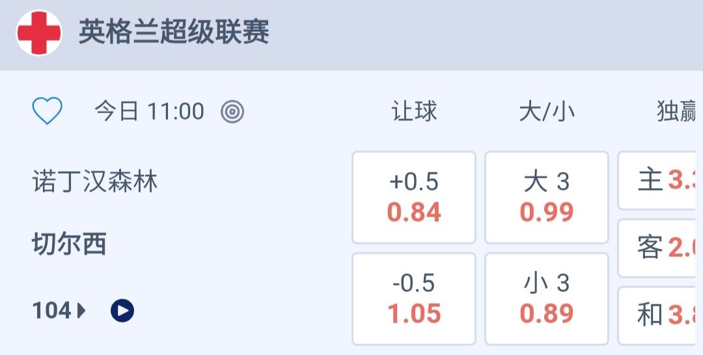Select handicap -0.5 at odds 1.05
Image resolution: width=703 pixels, height=355 pixels.
pos(414,298)
